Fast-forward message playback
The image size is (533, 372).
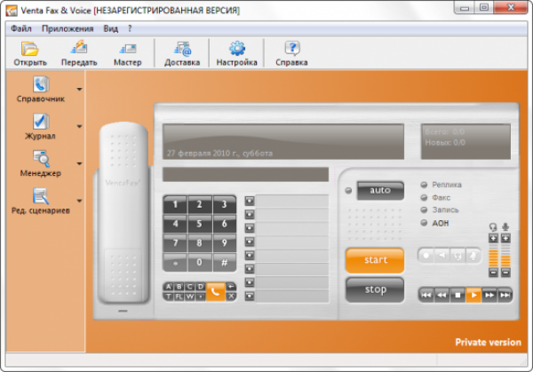(x=489, y=295)
